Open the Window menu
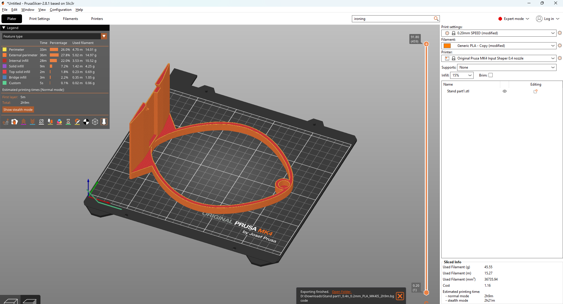Viewport: 563px width, 304px height. [28, 10]
